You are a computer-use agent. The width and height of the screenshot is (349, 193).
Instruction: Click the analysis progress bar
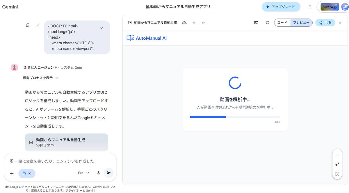[235, 117]
